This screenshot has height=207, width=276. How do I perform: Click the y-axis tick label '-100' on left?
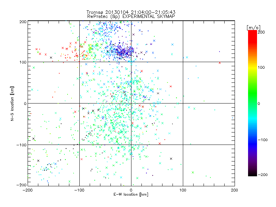coord(21,145)
